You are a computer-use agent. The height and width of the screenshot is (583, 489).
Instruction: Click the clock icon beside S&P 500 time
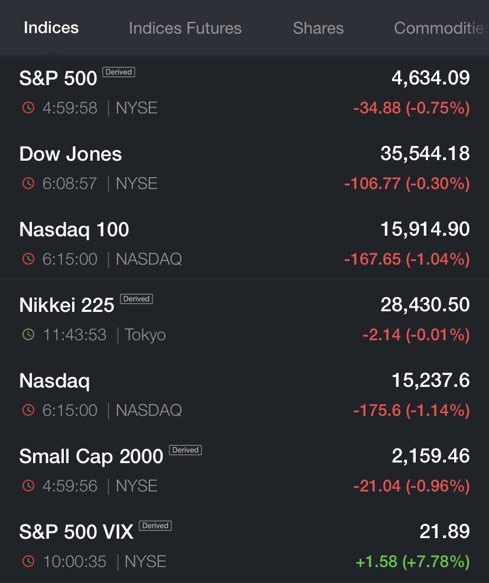coord(28,108)
